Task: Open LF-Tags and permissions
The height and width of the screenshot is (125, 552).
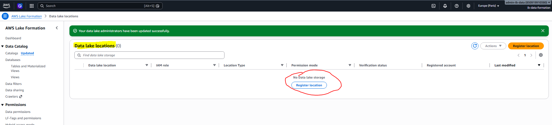Action: pos(23,118)
